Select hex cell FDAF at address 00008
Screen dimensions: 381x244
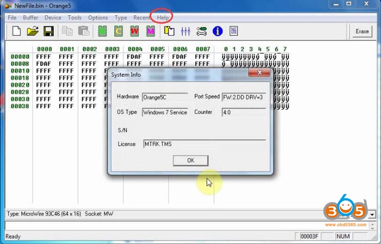(44, 64)
